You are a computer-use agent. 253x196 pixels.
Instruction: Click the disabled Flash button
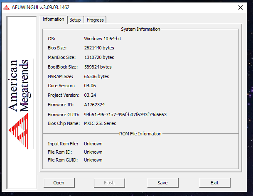click(109, 183)
